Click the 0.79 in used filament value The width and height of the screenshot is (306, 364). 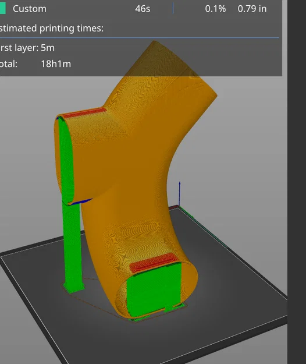(252, 9)
